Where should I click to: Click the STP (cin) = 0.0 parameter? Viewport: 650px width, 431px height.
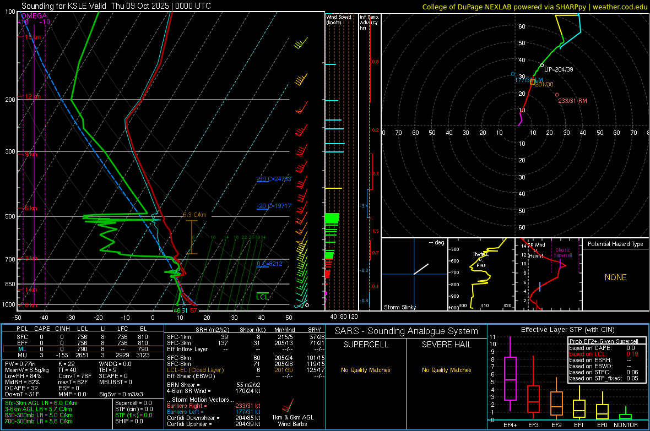[134, 409]
